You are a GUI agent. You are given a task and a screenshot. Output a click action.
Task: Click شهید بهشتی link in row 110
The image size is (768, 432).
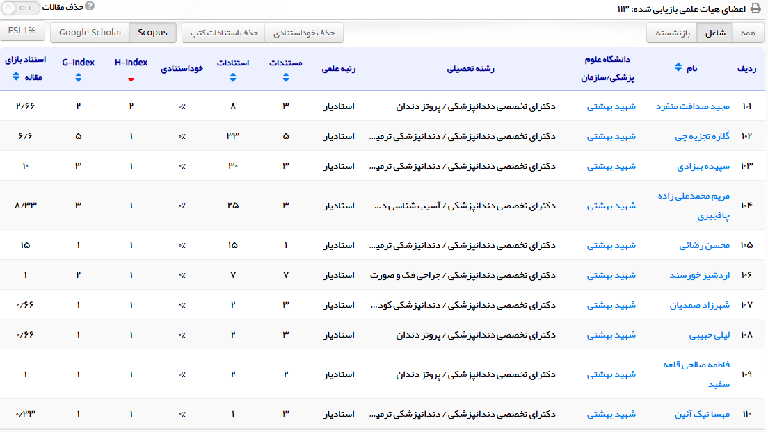tap(611, 414)
